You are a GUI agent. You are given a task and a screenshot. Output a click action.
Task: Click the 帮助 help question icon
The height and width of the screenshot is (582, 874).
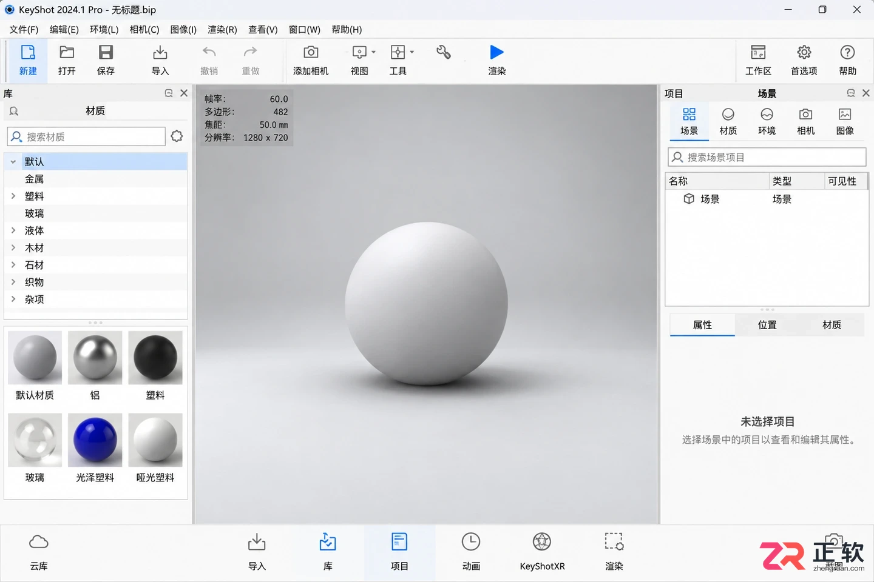click(848, 53)
